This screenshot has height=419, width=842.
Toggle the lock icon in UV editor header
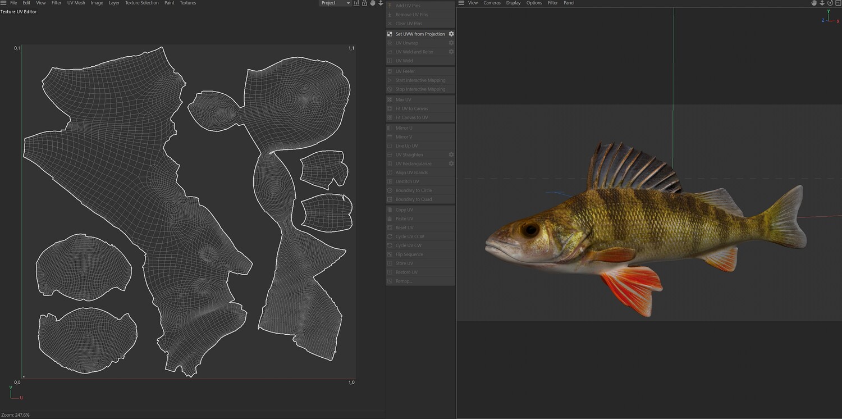click(x=364, y=3)
